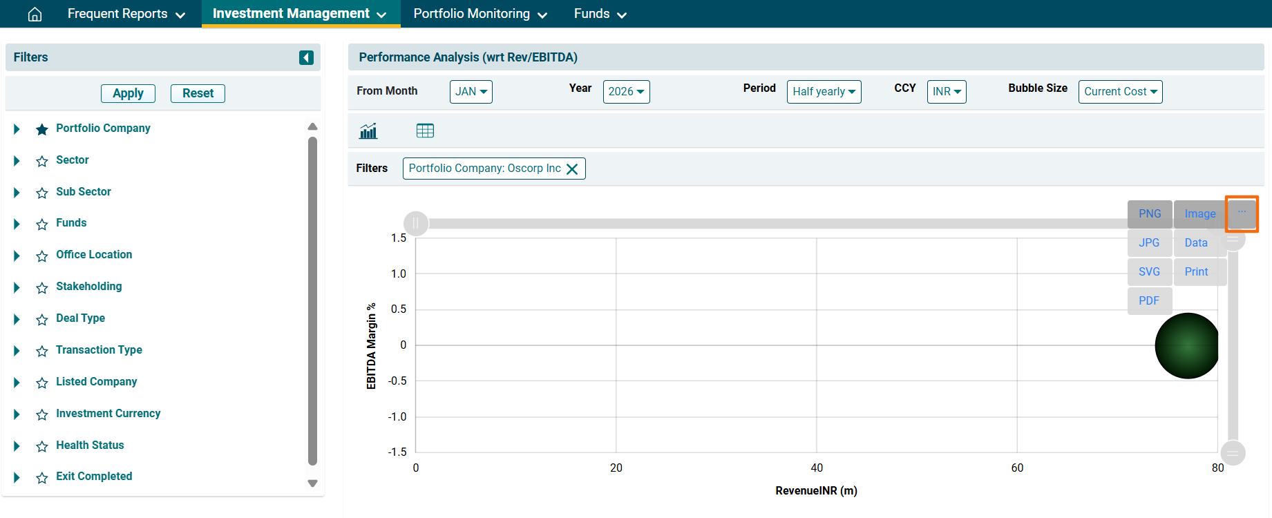This screenshot has height=518, width=1272.
Task: Switch to table grid view icon
Action: pyautogui.click(x=425, y=131)
